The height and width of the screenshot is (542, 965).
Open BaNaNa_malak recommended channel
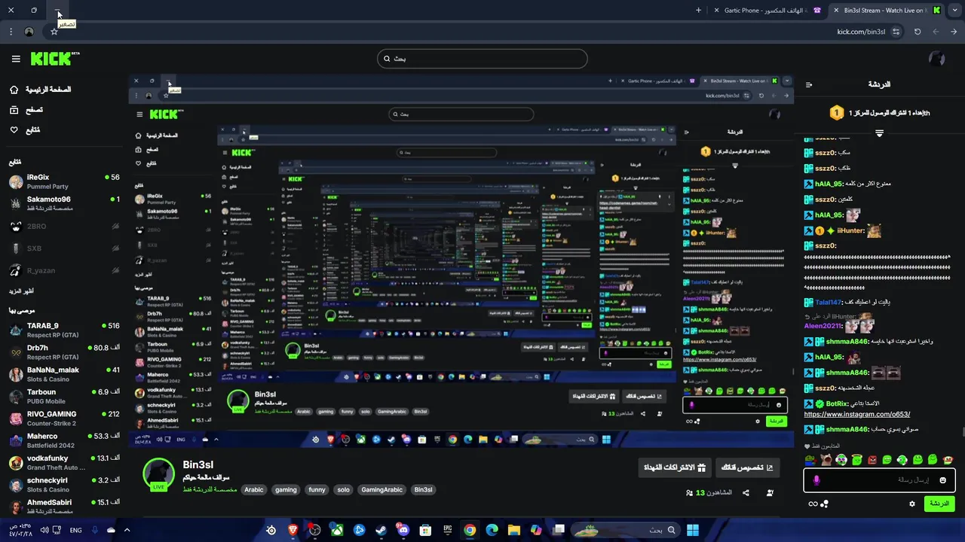[x=63, y=374]
